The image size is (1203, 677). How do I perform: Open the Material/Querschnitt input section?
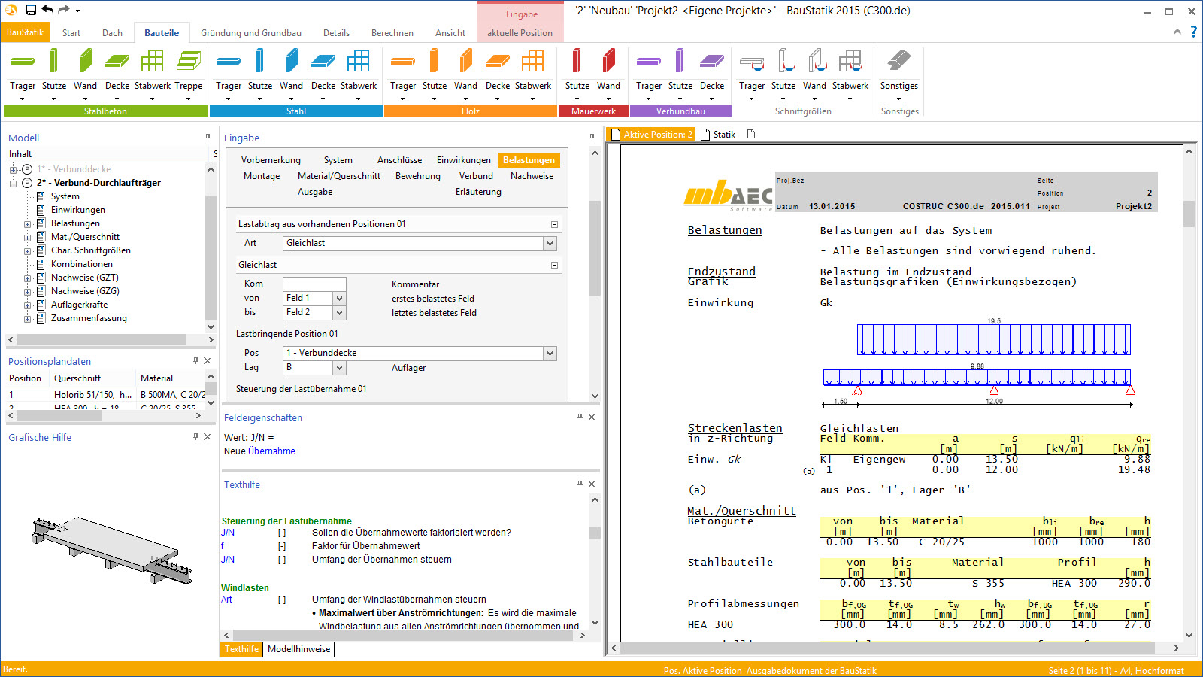tap(339, 176)
